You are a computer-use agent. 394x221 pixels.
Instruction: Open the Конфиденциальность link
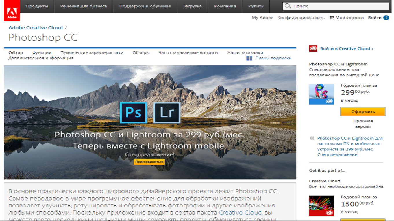click(x=301, y=18)
